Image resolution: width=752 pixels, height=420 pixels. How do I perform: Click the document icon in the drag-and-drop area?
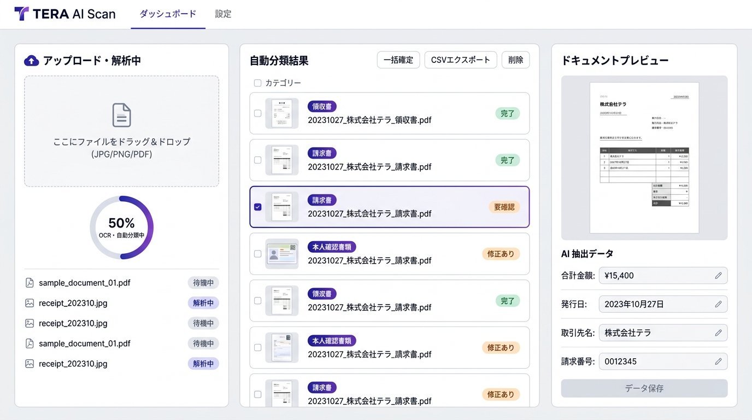point(121,114)
